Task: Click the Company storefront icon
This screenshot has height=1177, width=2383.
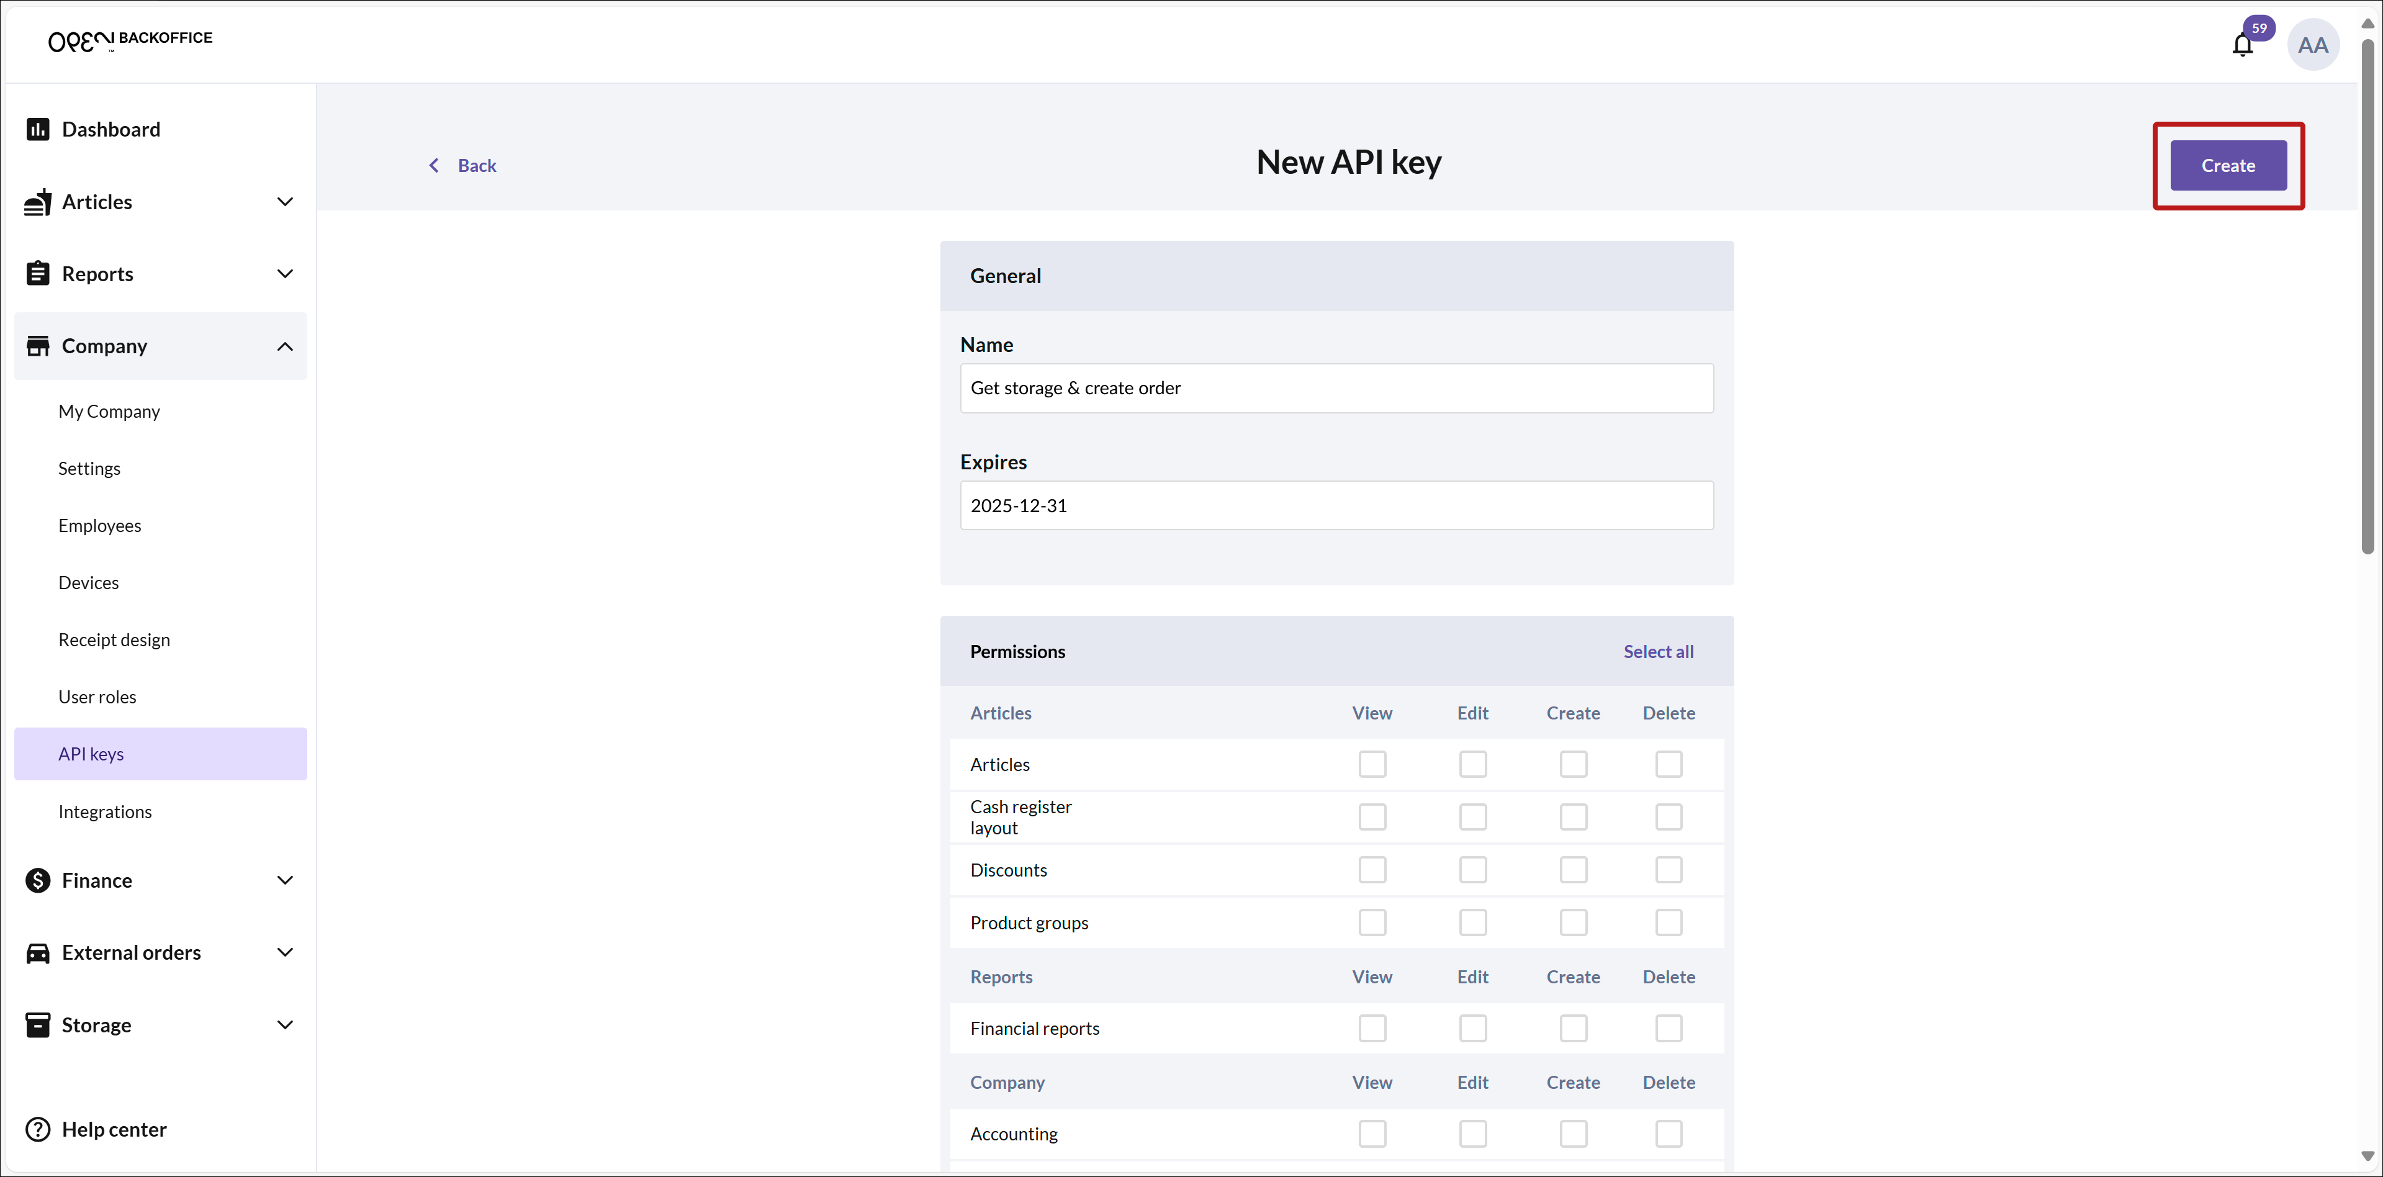Action: 38,346
